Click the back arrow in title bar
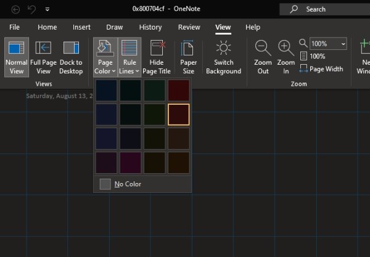Screen dimensions: 370x257 click(15, 9)
